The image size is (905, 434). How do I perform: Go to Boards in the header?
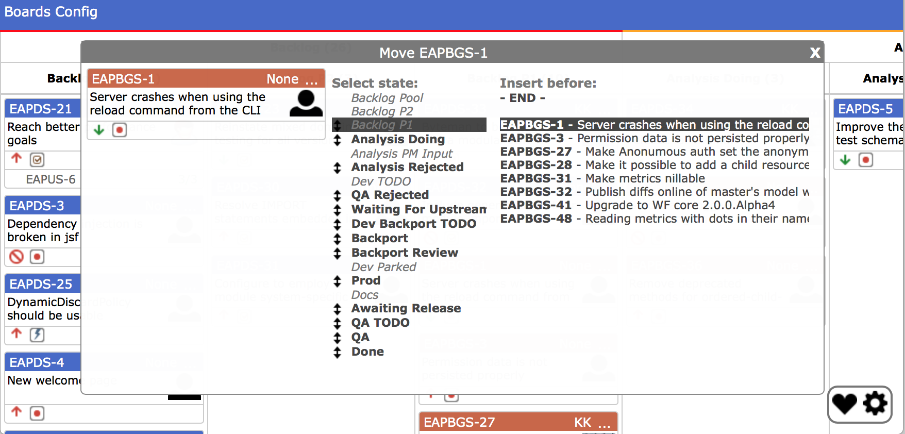coord(27,11)
